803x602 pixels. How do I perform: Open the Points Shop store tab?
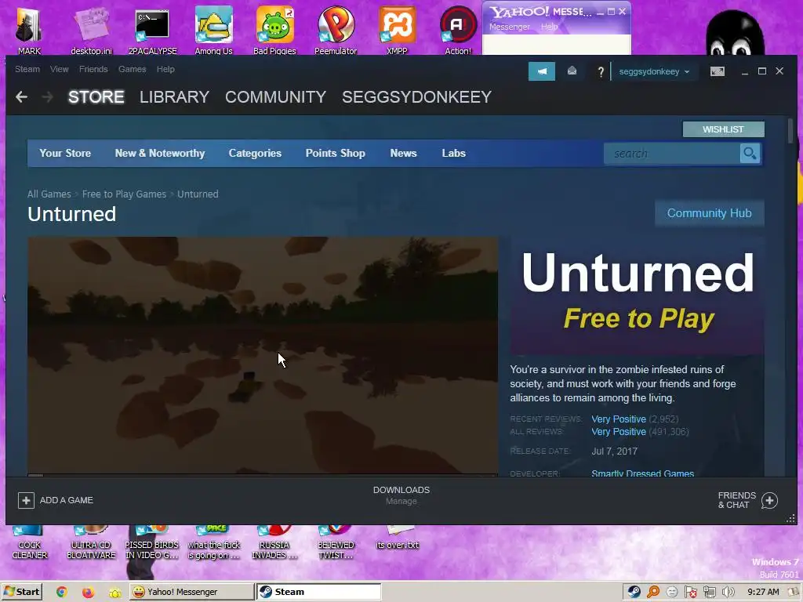tap(336, 153)
